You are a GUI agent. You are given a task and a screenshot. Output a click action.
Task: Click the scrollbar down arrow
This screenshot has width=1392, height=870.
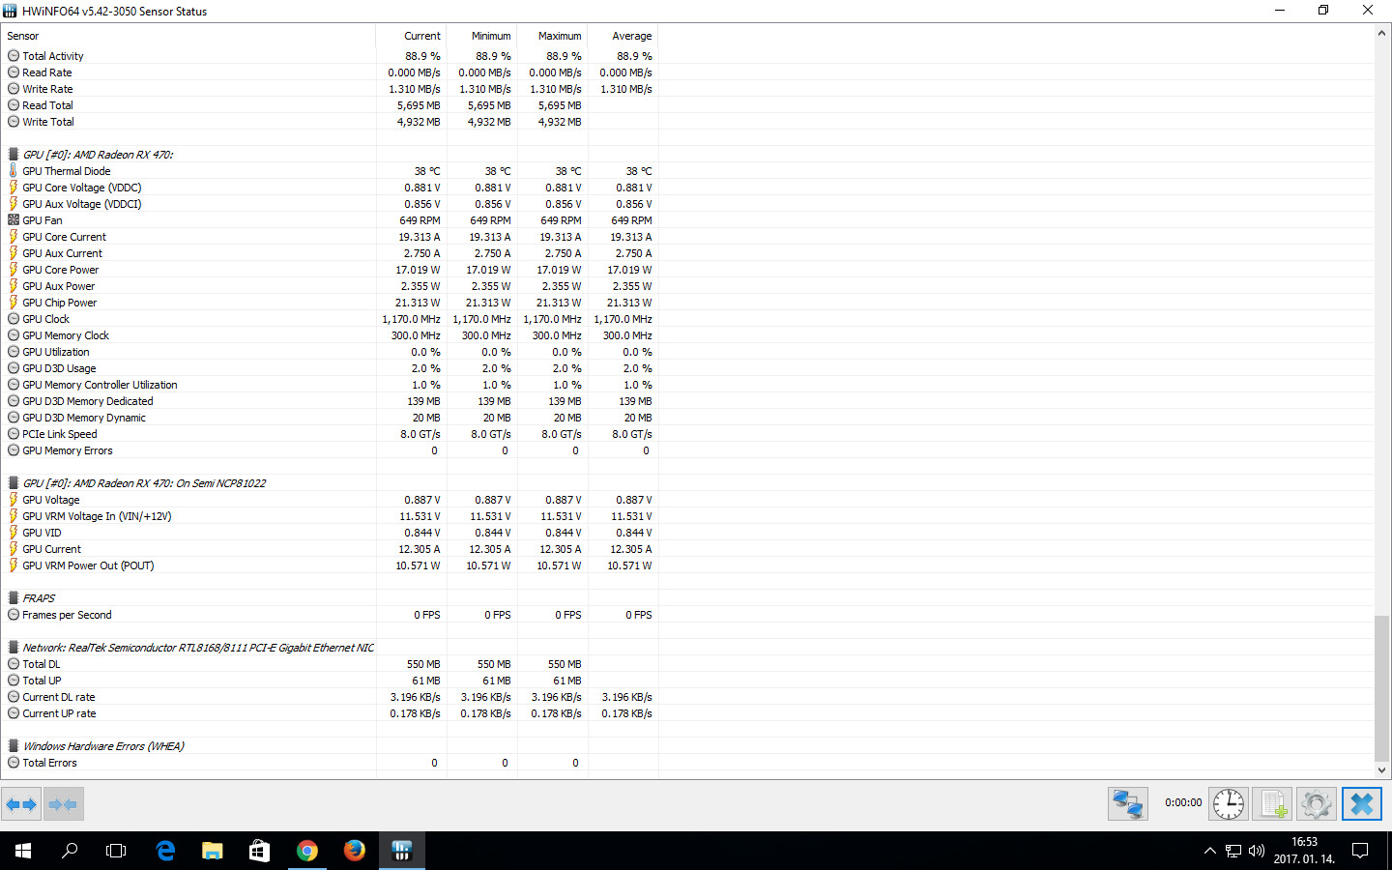click(1382, 770)
